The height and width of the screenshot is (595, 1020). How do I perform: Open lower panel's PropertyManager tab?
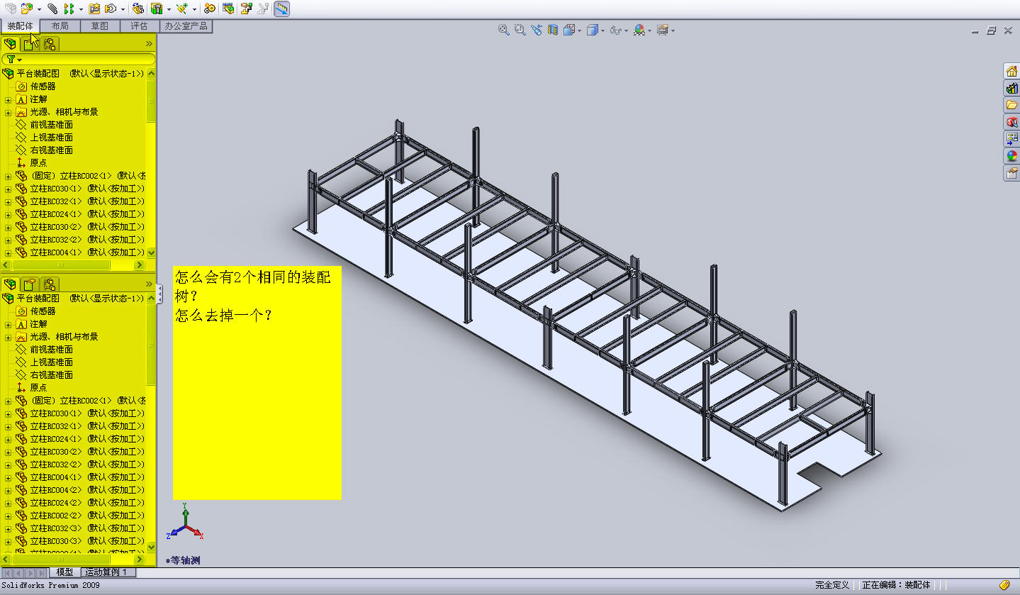click(x=29, y=284)
